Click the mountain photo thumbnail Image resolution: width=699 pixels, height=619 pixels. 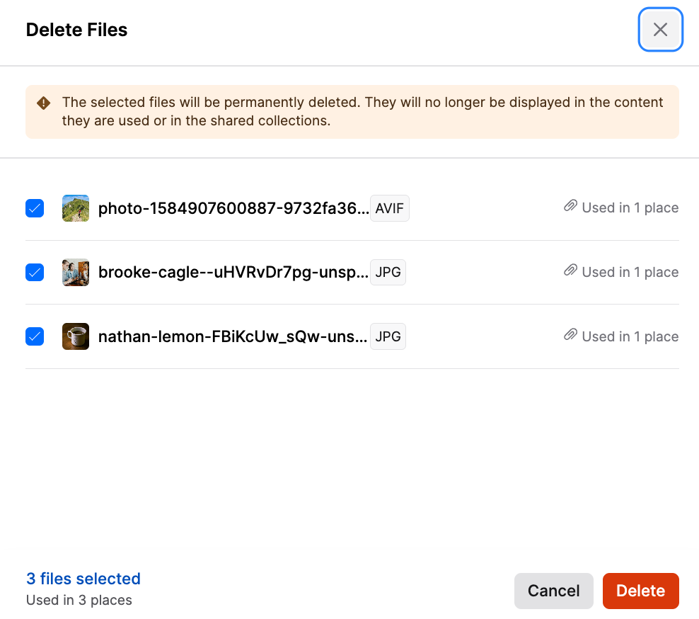click(x=76, y=208)
